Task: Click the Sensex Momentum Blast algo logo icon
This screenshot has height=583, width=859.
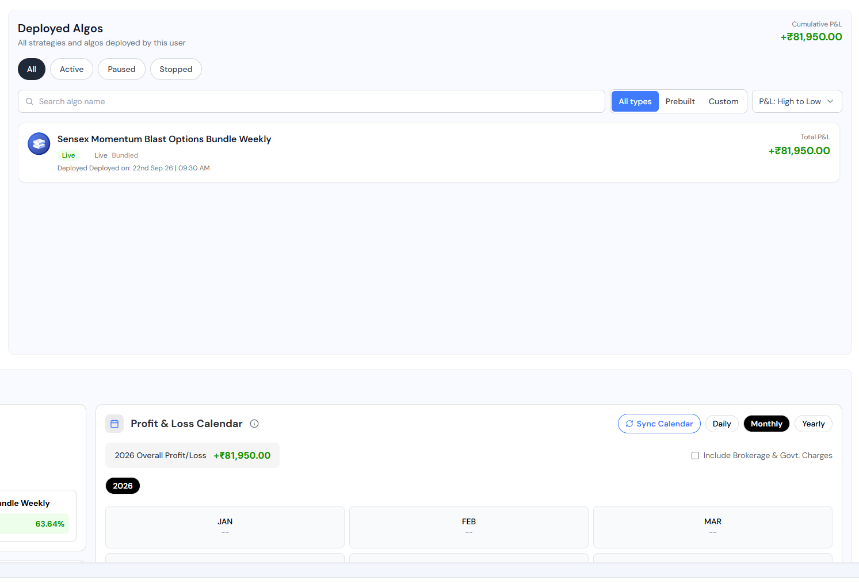Action: (39, 144)
